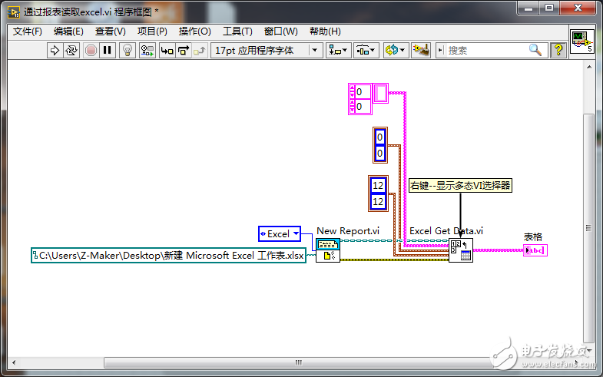
Task: Click the Run arrow button
Action: pos(55,51)
